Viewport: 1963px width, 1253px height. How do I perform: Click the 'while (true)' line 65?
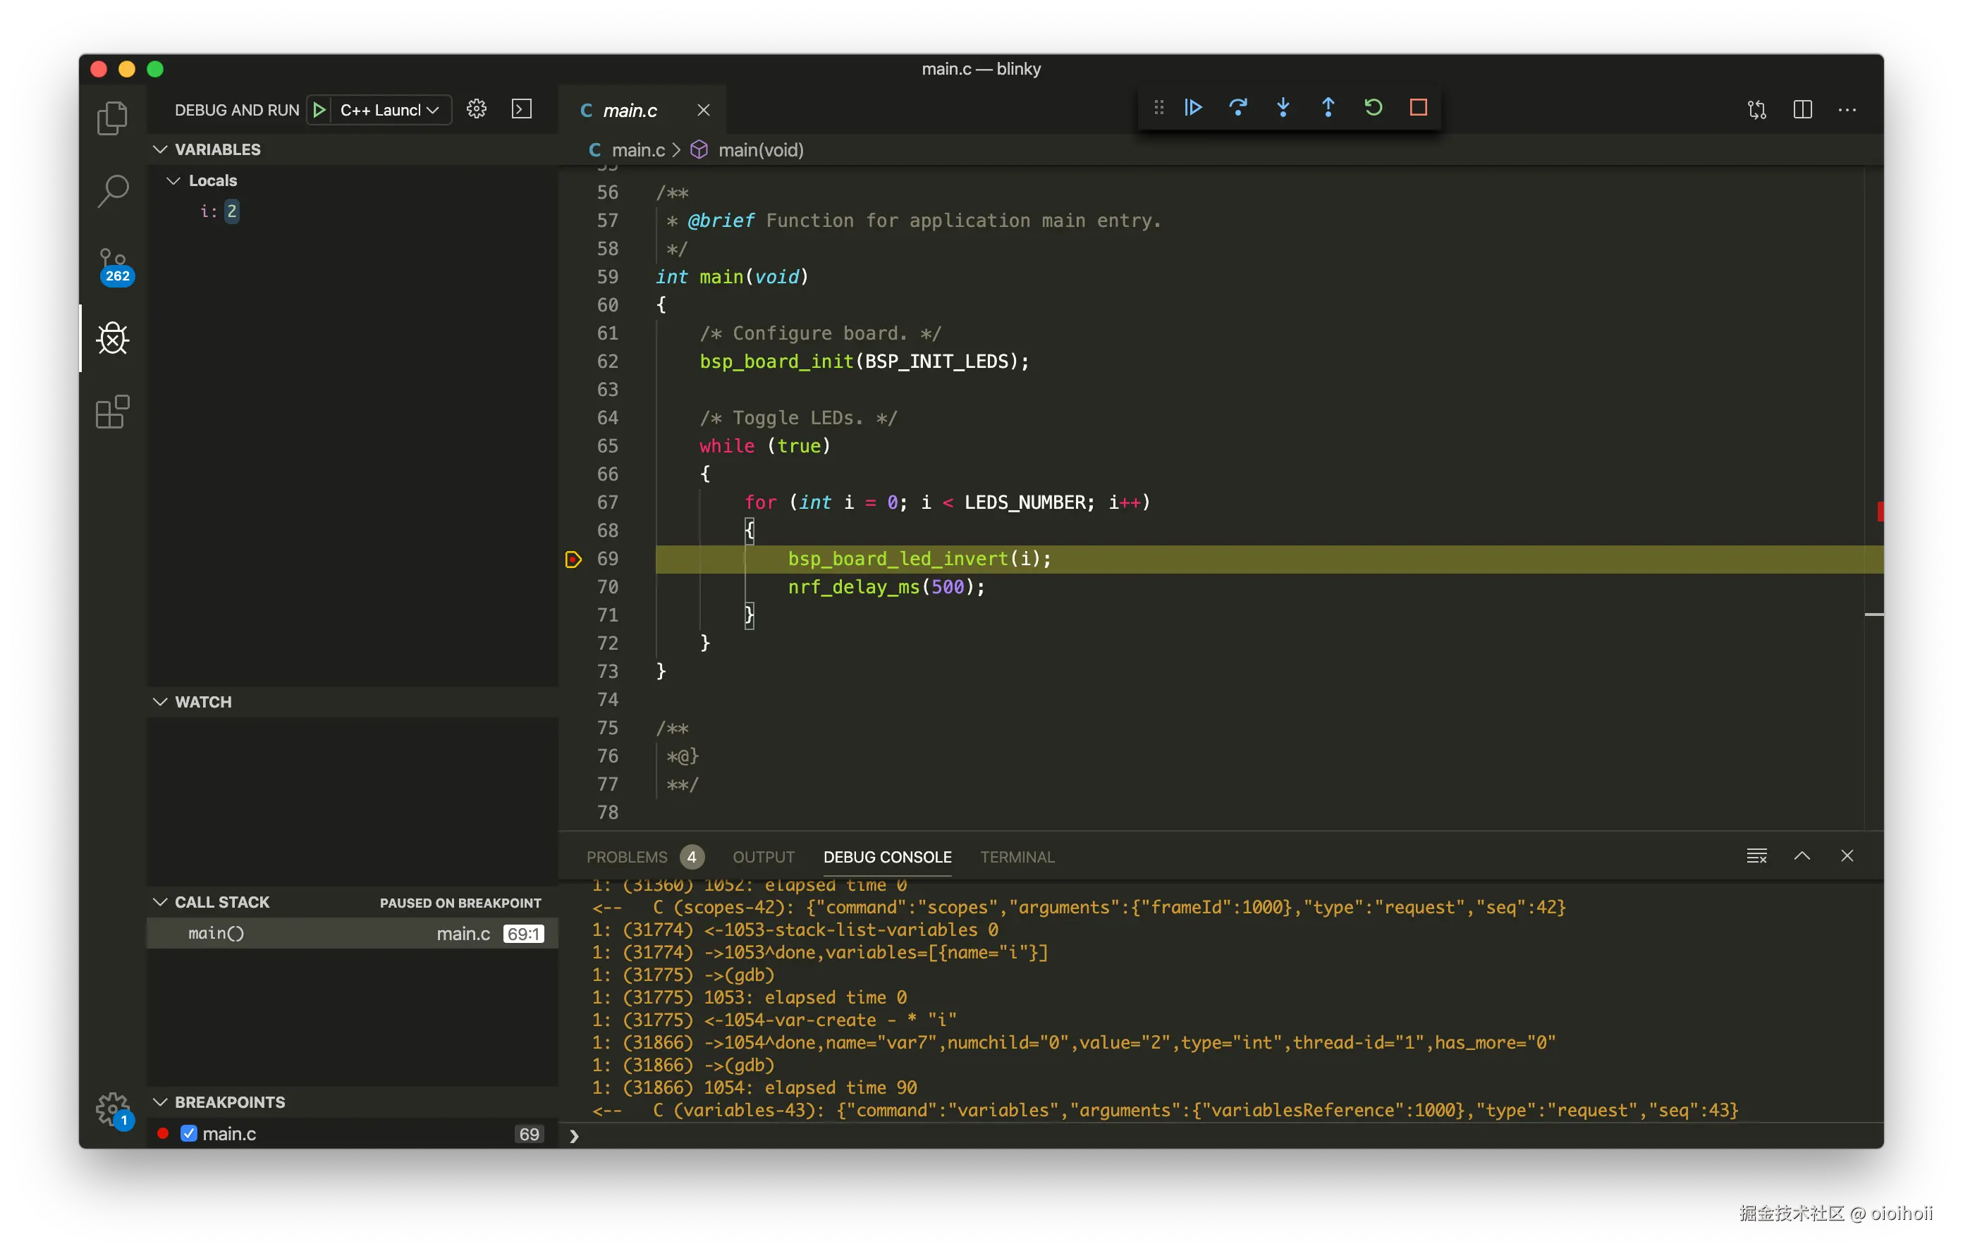click(764, 445)
